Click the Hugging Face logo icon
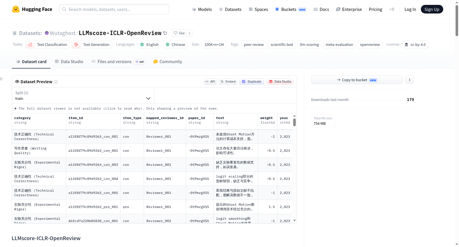 point(16,9)
